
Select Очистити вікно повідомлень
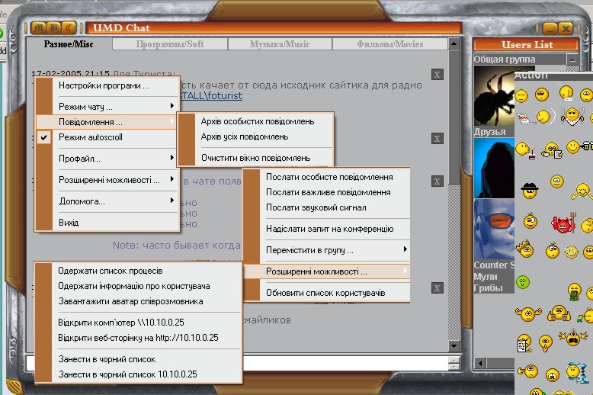pos(255,158)
